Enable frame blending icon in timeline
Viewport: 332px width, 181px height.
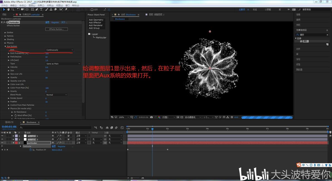click(x=112, y=128)
